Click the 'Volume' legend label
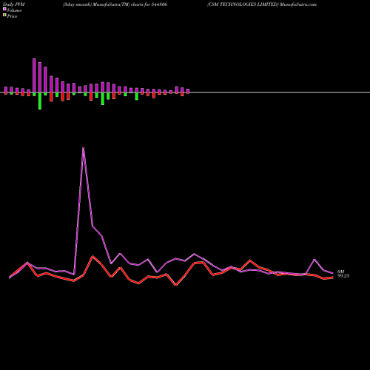The width and height of the screenshot is (370, 370). tap(14, 10)
